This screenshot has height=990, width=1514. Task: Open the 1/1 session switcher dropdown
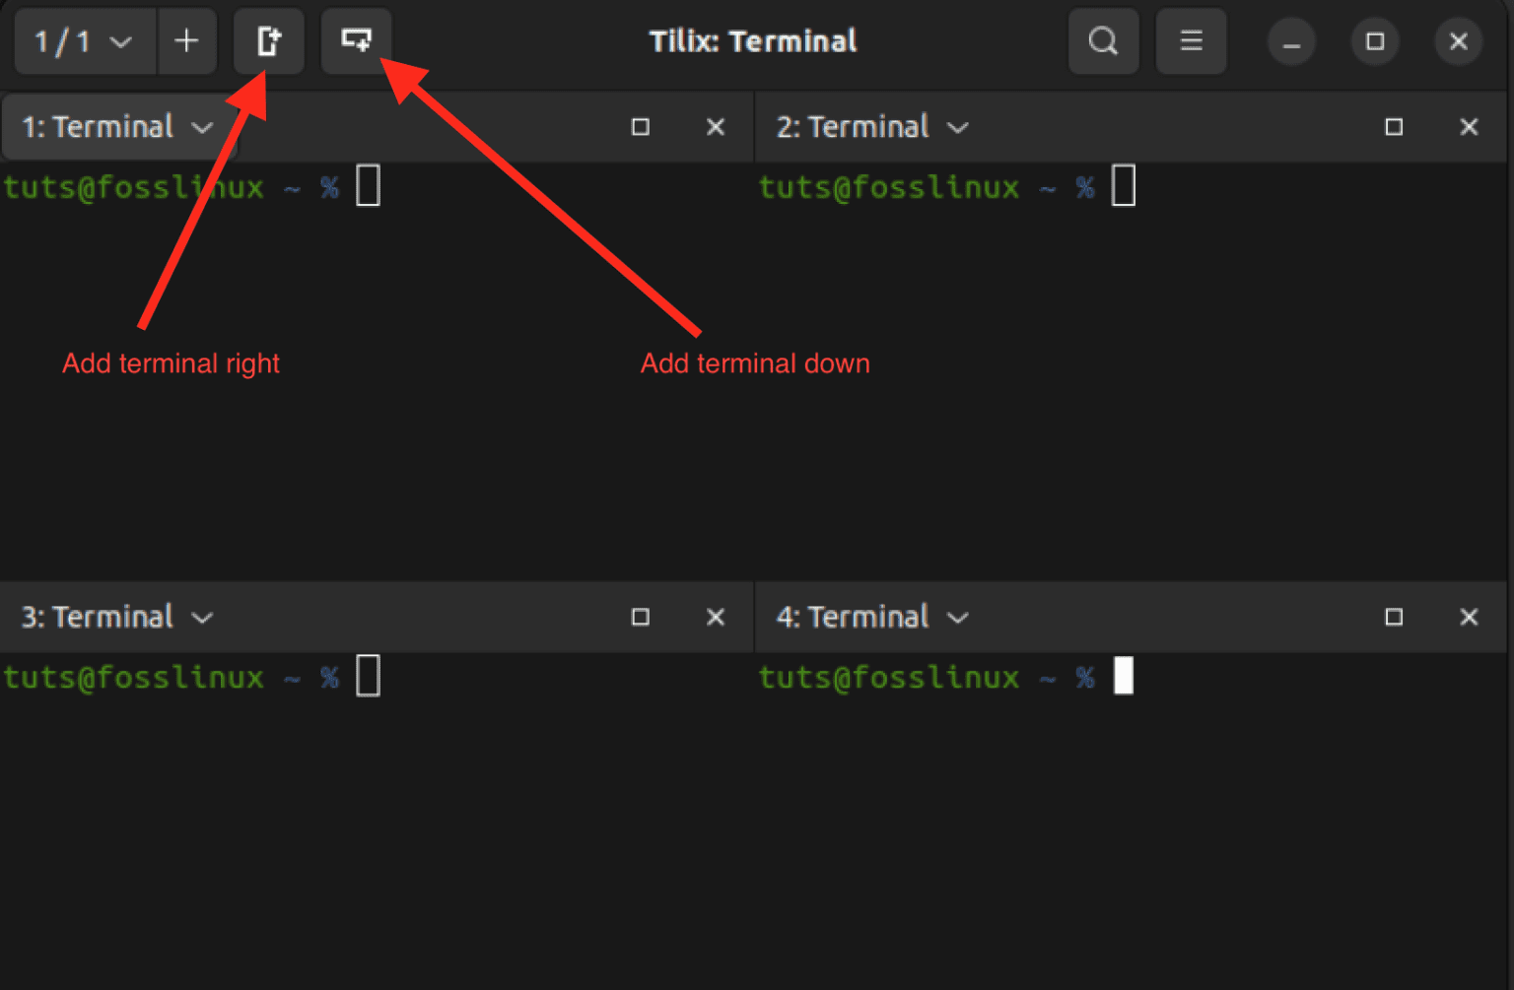pos(84,41)
